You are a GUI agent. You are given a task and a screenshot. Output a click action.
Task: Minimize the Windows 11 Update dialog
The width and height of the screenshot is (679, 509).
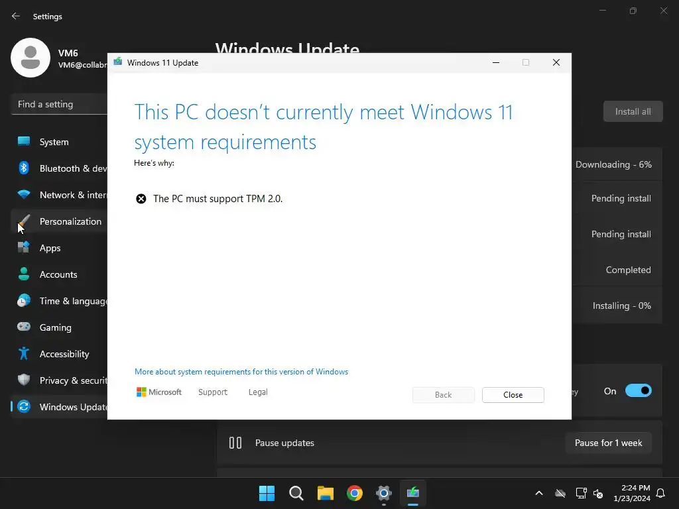click(x=496, y=62)
